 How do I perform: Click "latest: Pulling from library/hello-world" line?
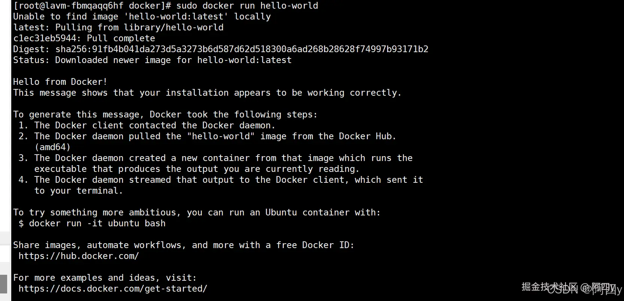[x=118, y=28]
